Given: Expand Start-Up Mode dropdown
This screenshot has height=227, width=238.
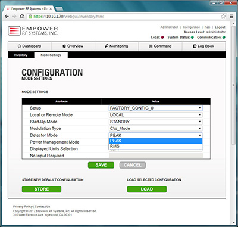Looking at the screenshot, I should [x=156, y=122].
